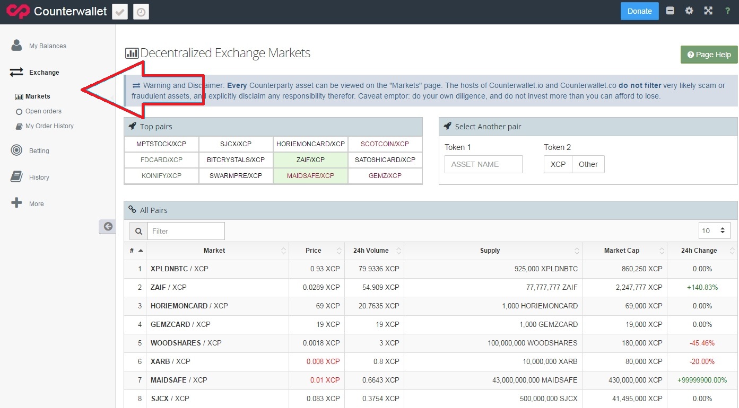Click the Donate button
The width and height of the screenshot is (739, 408).
640,11
